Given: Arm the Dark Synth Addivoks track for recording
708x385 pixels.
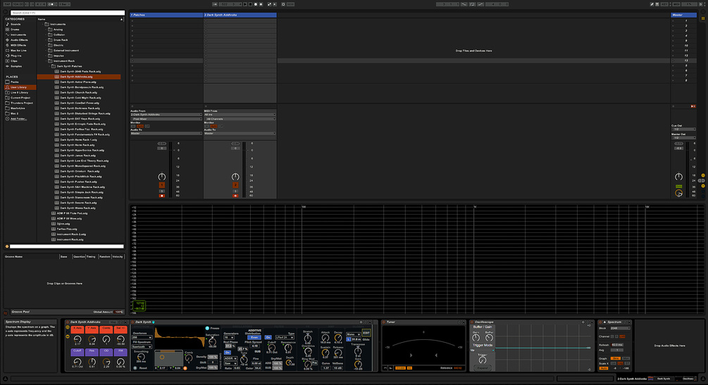Looking at the screenshot, I should tap(235, 195).
